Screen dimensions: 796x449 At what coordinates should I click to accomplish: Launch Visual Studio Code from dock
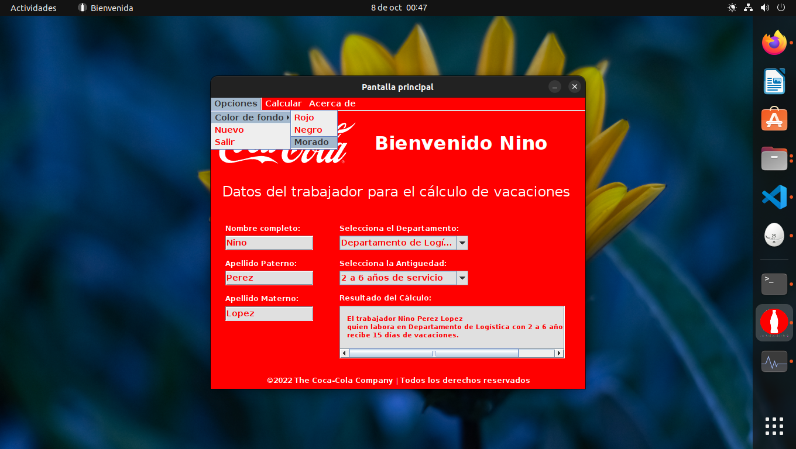click(774, 196)
